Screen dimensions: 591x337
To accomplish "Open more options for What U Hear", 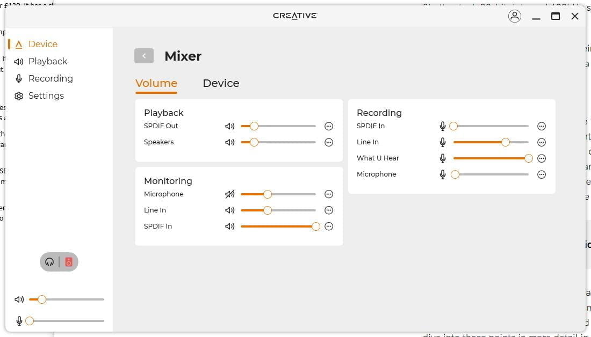I will (x=542, y=158).
